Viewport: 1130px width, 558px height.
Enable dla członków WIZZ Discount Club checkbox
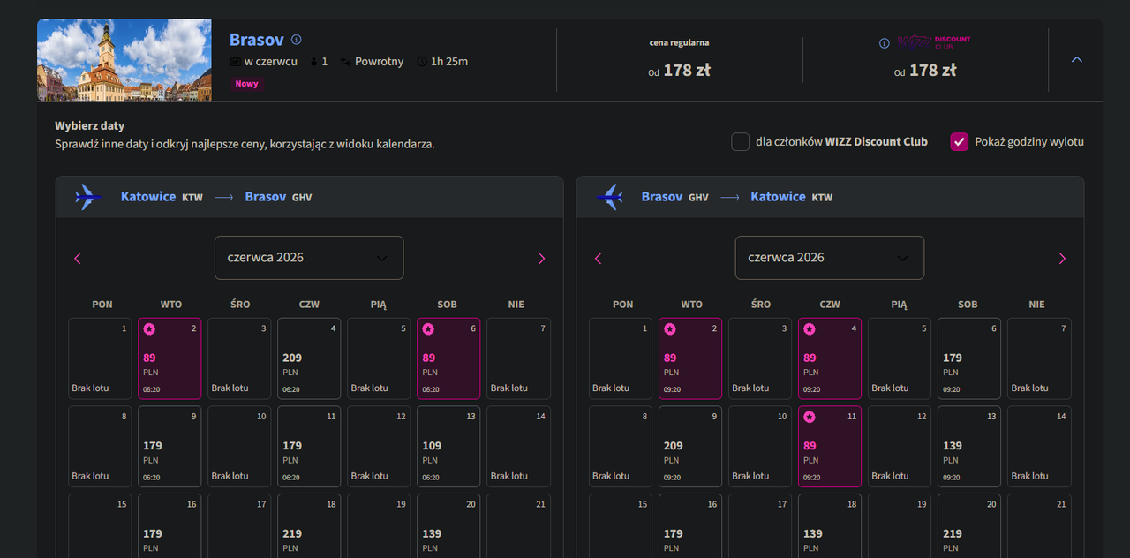[741, 141]
